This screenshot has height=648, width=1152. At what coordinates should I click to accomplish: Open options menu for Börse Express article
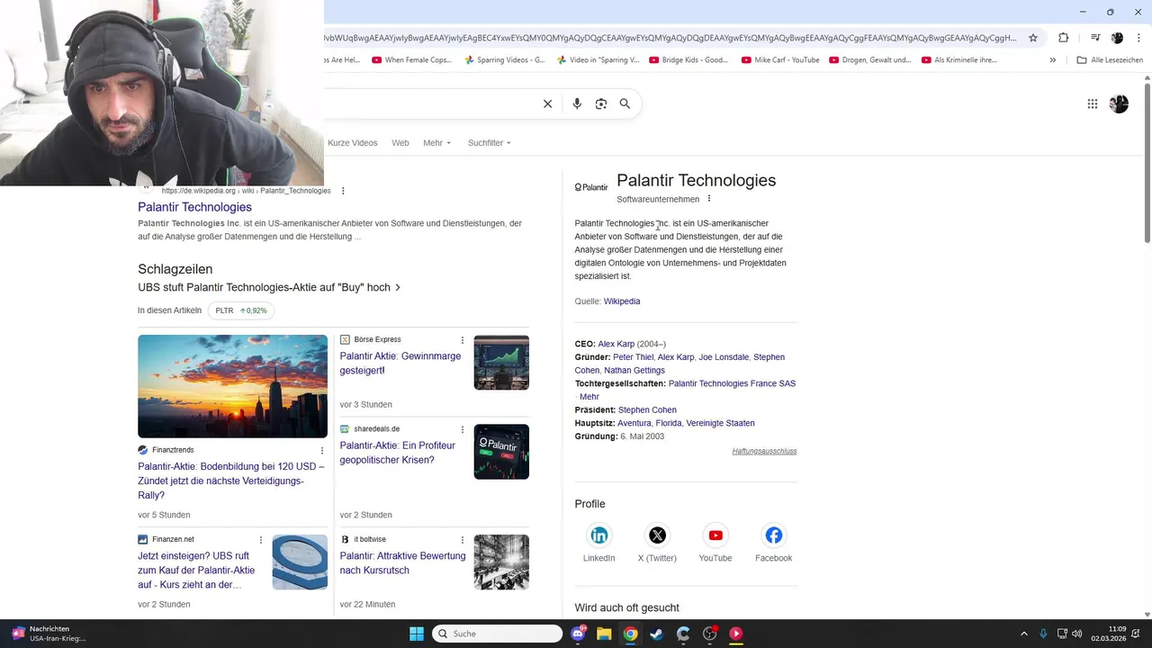[463, 340]
